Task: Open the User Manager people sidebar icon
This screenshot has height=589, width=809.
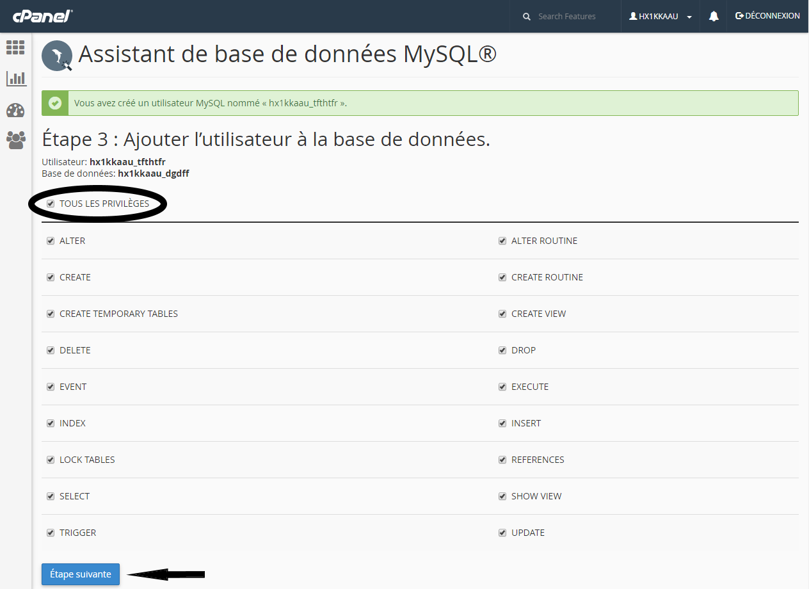Action: [x=16, y=140]
